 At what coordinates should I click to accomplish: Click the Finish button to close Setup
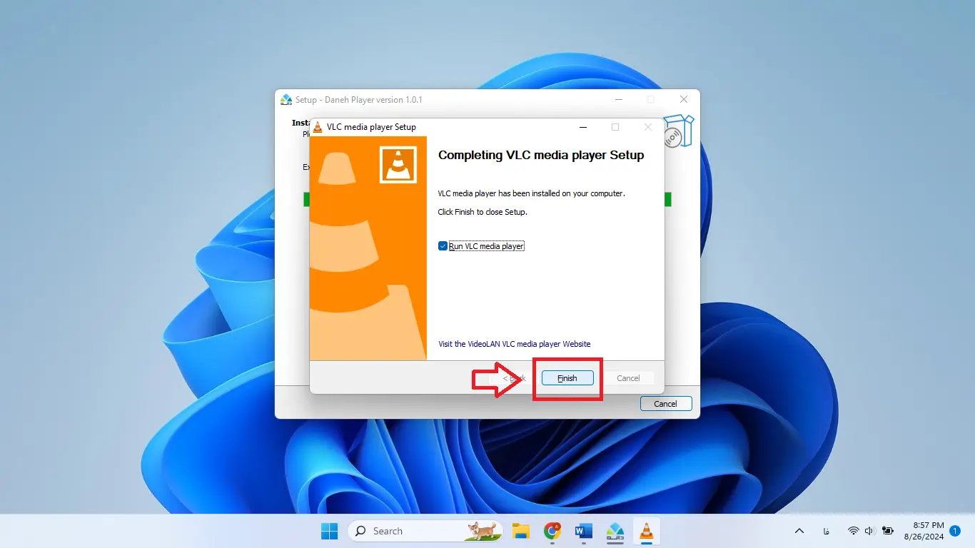tap(567, 378)
